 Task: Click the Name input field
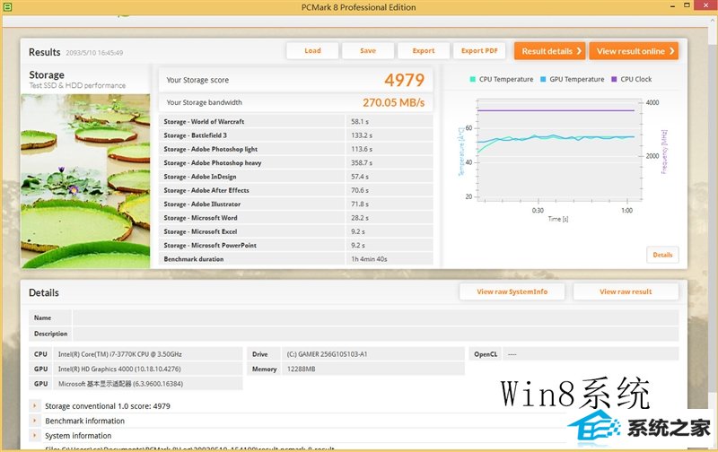pyautogui.click(x=375, y=317)
